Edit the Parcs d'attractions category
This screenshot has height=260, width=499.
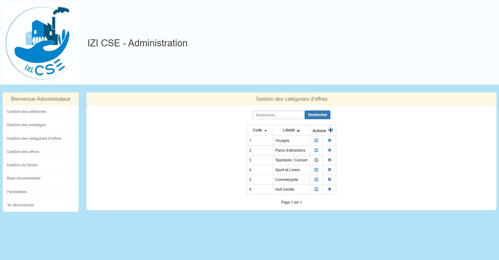pos(316,150)
